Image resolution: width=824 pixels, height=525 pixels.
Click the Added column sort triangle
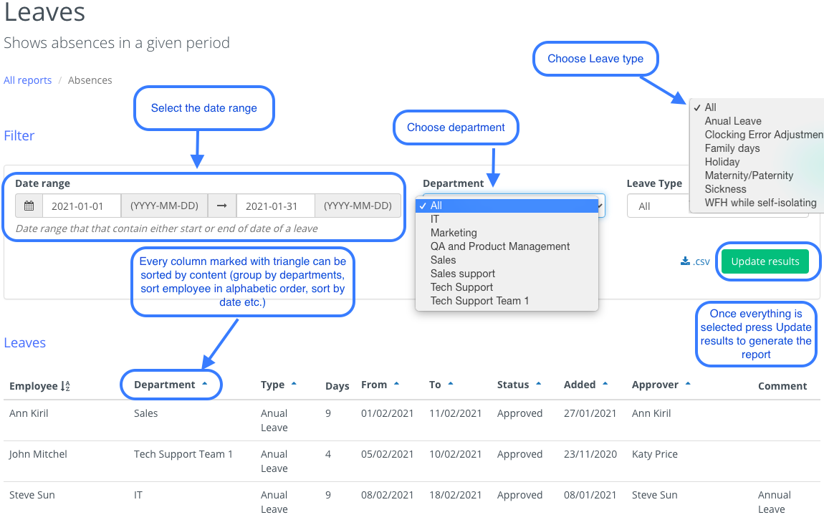605,385
